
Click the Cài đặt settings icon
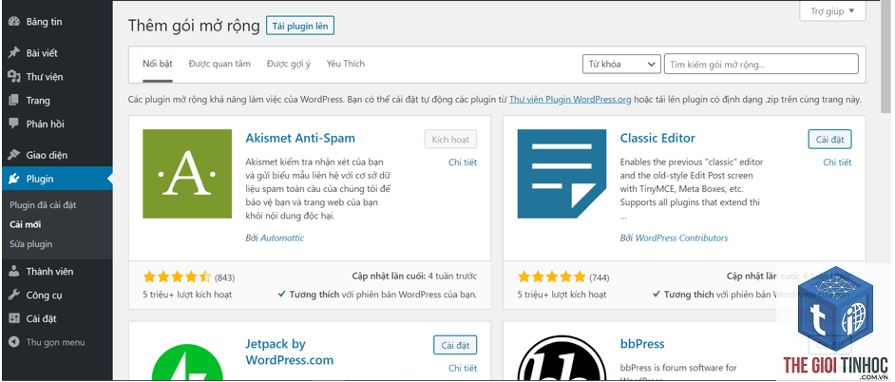pos(14,318)
